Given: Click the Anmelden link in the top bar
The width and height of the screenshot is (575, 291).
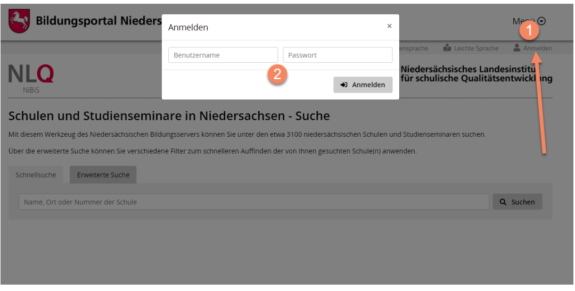Looking at the screenshot, I should pyautogui.click(x=537, y=48).
